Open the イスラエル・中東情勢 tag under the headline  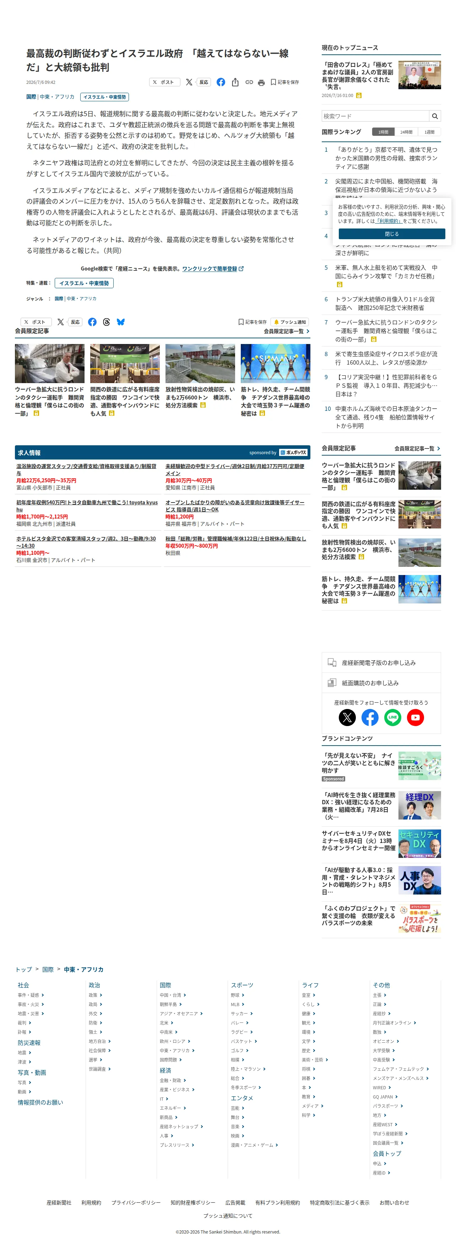pos(104,97)
